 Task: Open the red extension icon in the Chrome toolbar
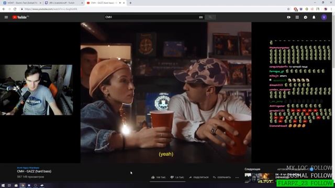[x=296, y=9]
